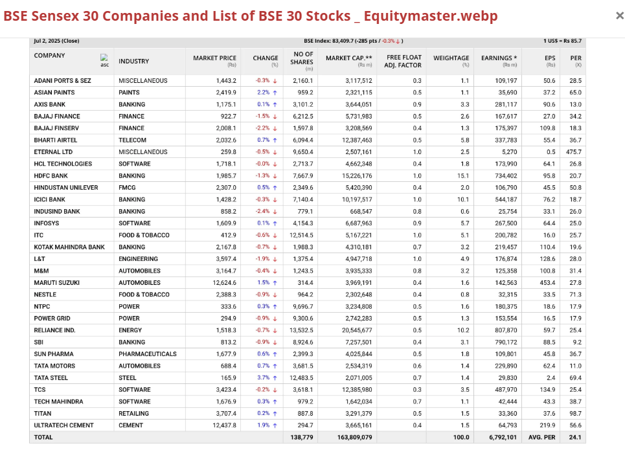The width and height of the screenshot is (625, 450).
Task: Select the ADANI PORTS & SEZ row name
Action: point(63,80)
